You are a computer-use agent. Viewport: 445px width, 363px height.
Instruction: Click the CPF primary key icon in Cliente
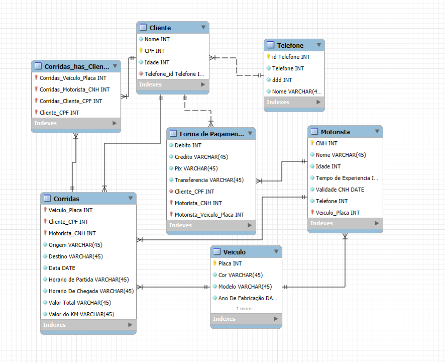[x=141, y=51]
